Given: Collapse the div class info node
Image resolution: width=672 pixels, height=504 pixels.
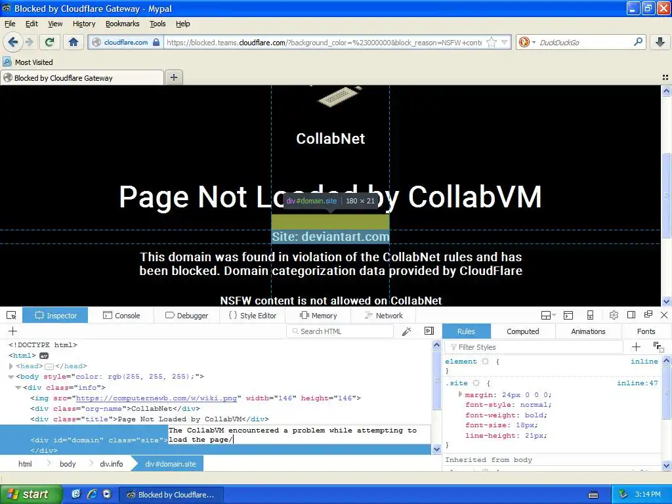Looking at the screenshot, I should 18,387.
